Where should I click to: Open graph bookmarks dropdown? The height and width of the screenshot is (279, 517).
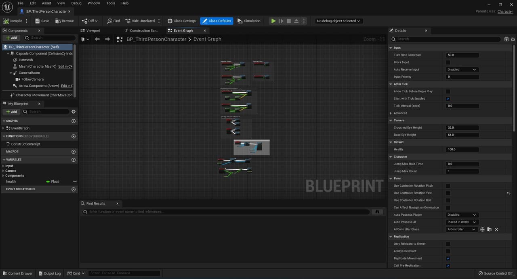coord(84,39)
